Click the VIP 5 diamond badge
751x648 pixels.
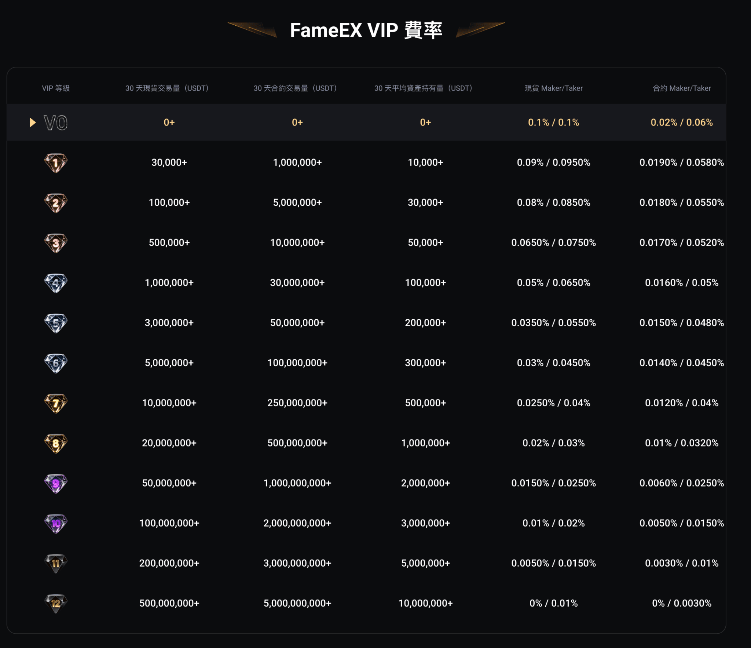[56, 323]
